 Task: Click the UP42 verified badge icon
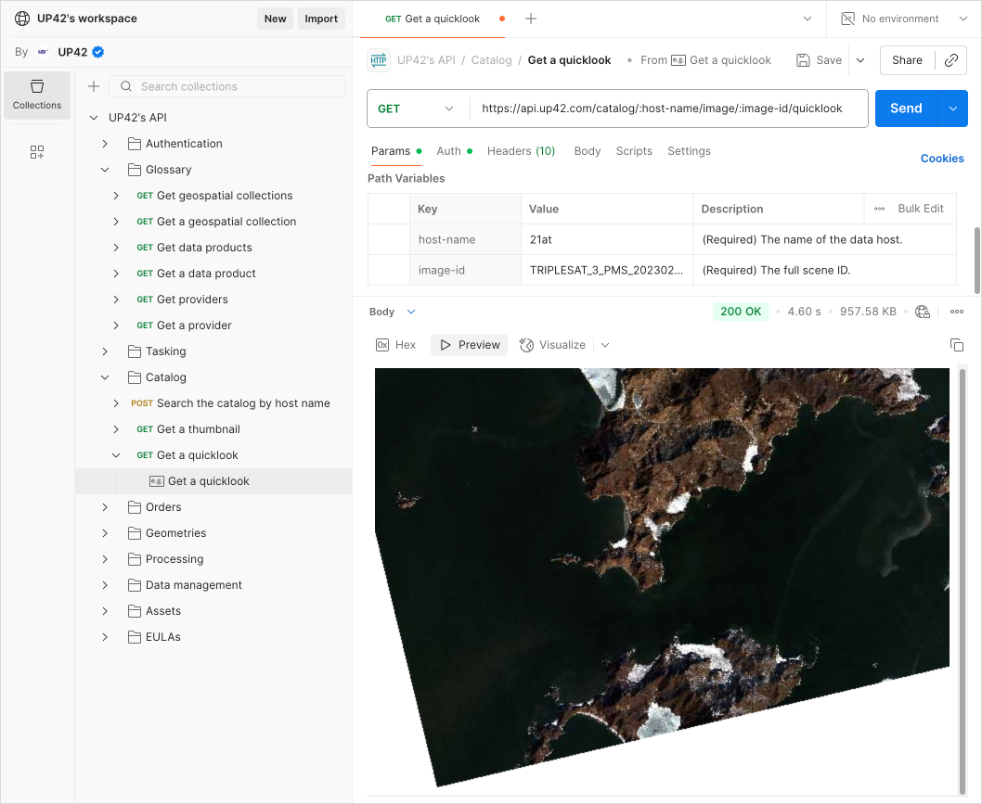click(98, 52)
